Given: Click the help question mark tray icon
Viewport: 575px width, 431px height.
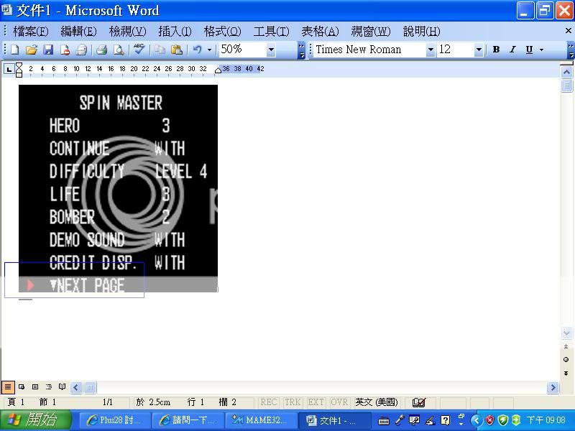Looking at the screenshot, I should [445, 420].
